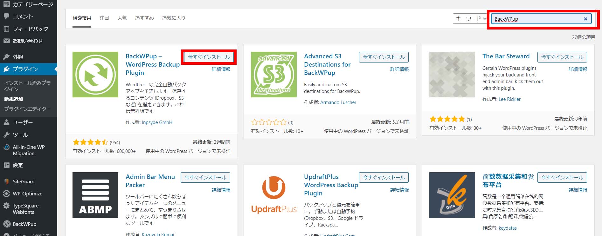Switch to the おすすめ tab
Image resolution: width=602 pixels, height=236 pixels.
tap(144, 18)
